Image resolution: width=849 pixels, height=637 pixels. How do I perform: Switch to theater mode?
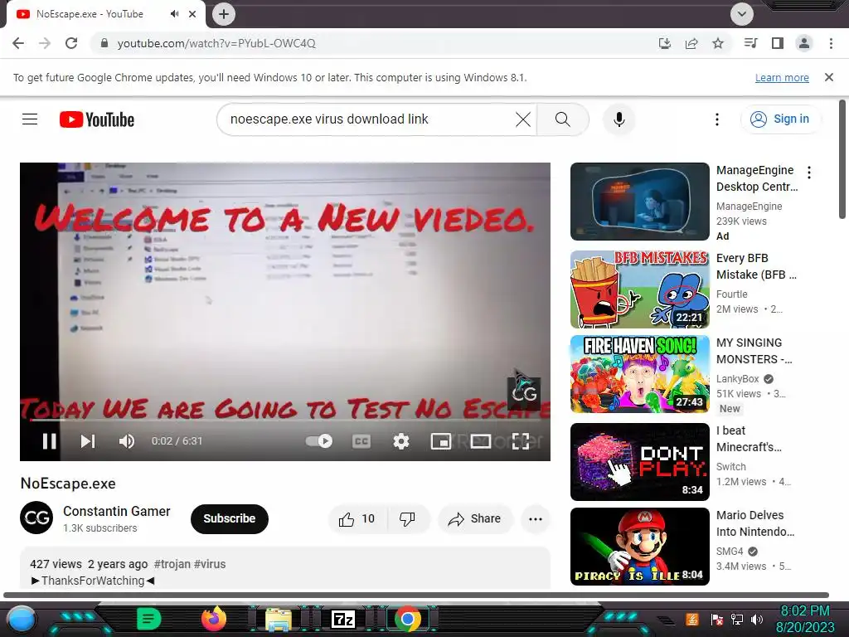pyautogui.click(x=480, y=441)
